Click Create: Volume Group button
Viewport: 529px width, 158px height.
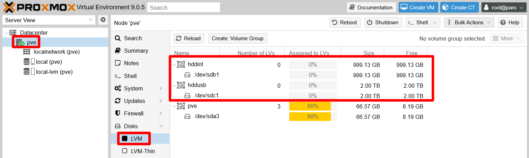click(238, 38)
